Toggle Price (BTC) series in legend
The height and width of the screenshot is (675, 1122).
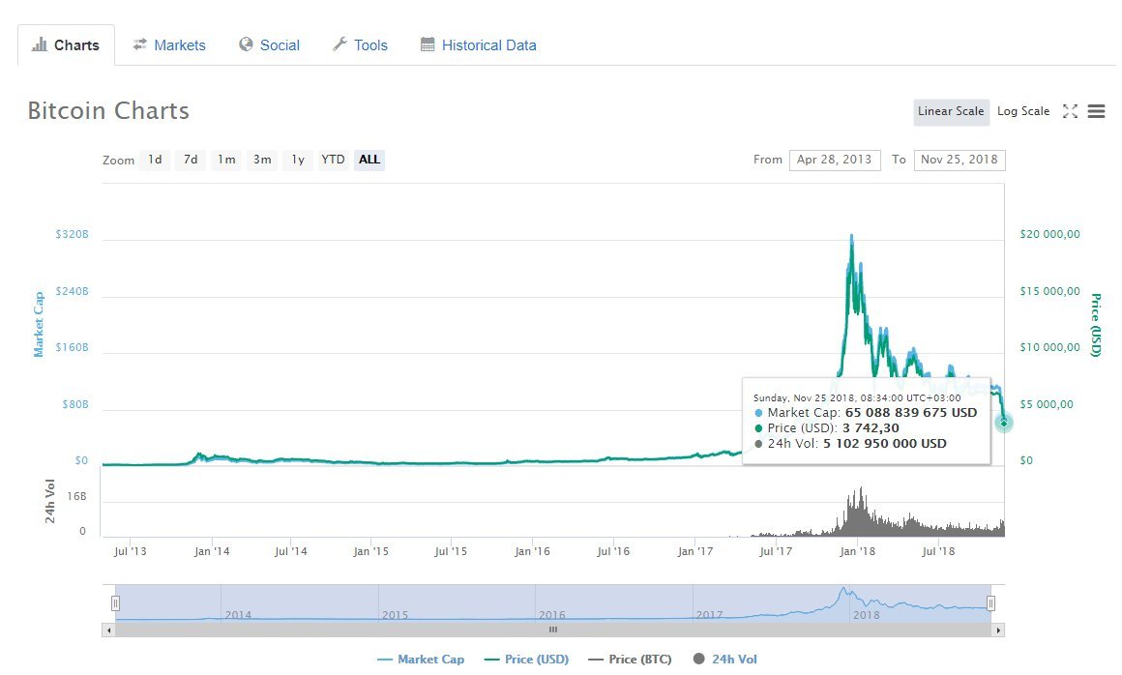tap(630, 660)
